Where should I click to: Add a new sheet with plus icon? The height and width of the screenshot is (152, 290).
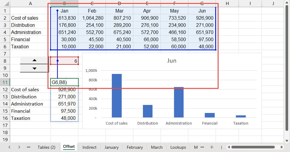pos(212,147)
